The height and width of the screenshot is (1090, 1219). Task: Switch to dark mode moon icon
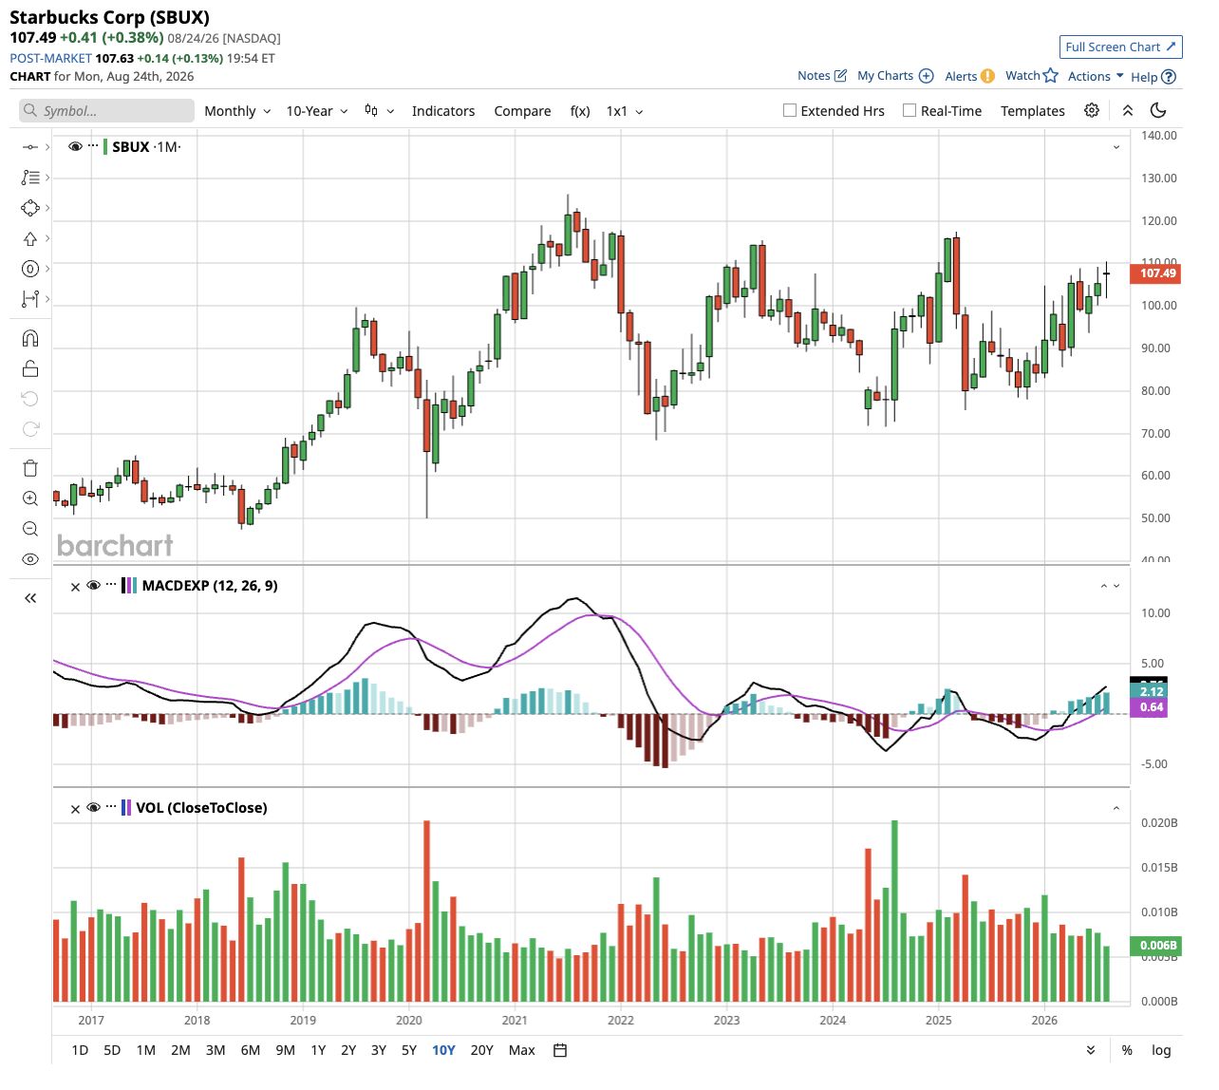coord(1158,110)
